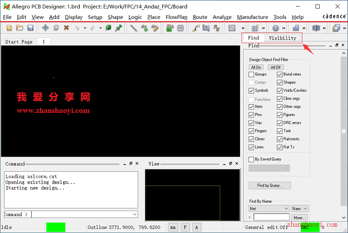Uncheck the Symbols checkbox
Screen dimensions: 348x233
coord(251,90)
